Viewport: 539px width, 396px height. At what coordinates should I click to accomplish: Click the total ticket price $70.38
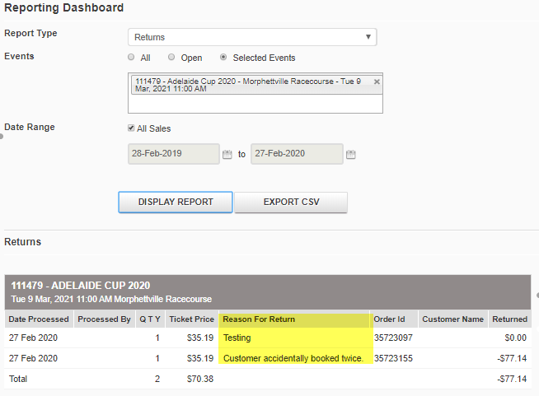pos(200,379)
